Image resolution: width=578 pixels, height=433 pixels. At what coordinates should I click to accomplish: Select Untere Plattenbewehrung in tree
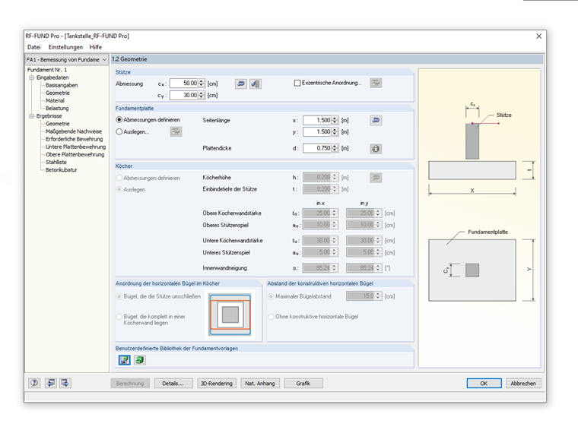tap(75, 147)
